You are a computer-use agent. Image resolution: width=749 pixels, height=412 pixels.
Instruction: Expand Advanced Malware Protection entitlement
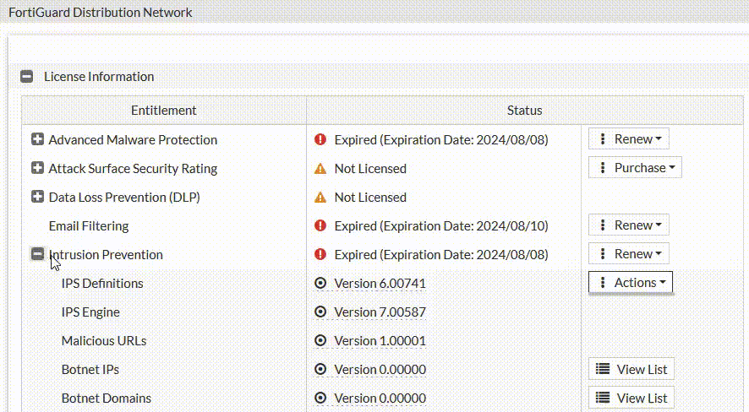(x=37, y=139)
